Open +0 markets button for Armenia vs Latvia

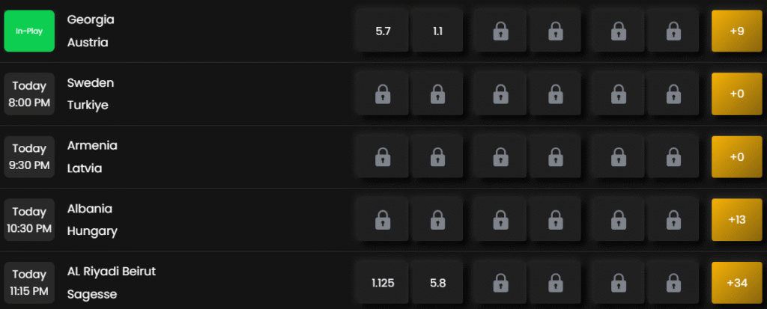coord(737,157)
